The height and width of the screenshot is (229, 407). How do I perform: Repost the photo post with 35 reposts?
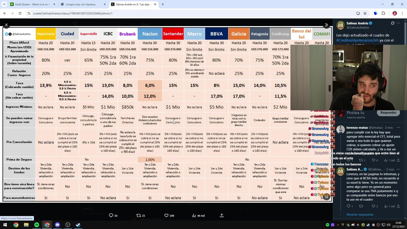tap(141, 216)
